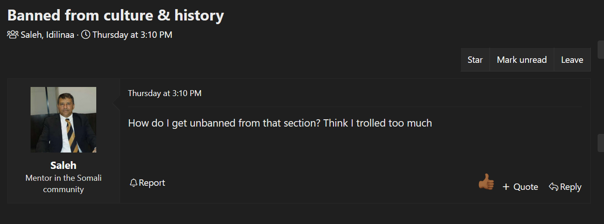Click the bold username Saleh below the avatar

tap(63, 165)
